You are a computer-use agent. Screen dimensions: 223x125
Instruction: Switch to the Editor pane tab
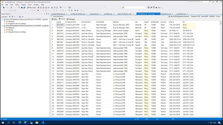click(x=55, y=19)
